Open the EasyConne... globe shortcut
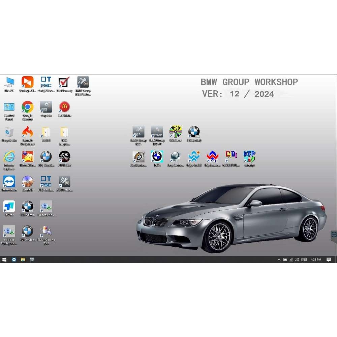 coord(175,159)
